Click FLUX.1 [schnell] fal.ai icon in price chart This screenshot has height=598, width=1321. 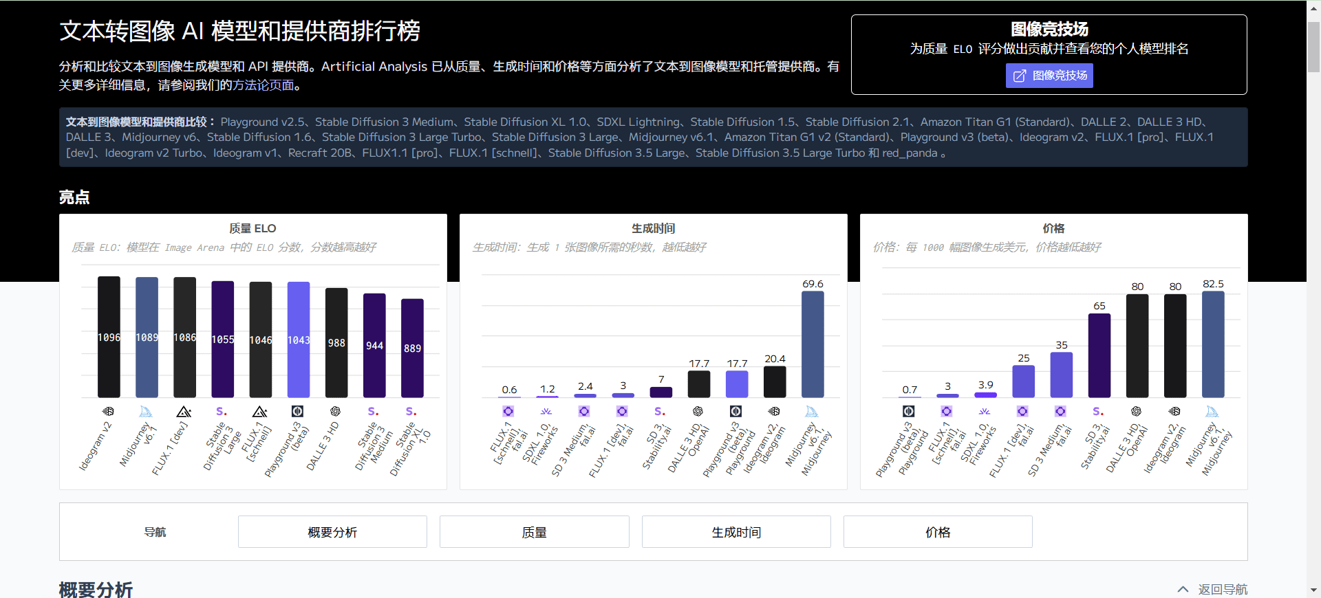947,411
